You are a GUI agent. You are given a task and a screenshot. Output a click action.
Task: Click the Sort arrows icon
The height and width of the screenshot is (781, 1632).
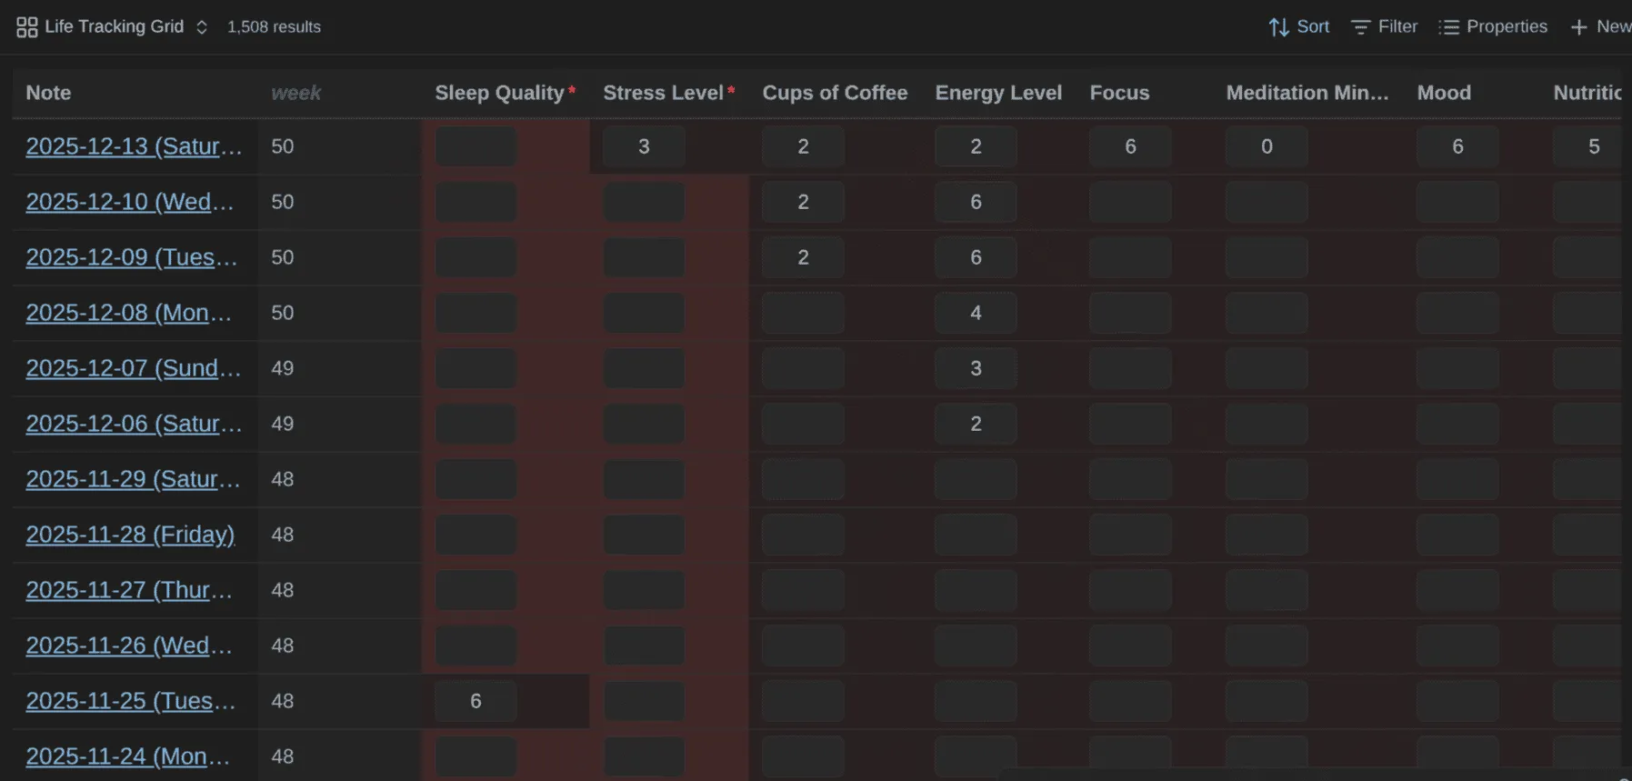tap(1278, 27)
